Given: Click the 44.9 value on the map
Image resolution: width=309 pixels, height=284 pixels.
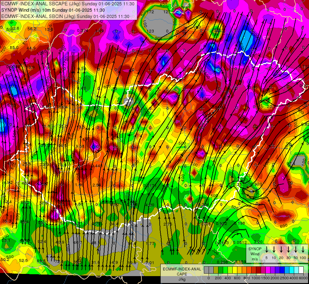Looking at the screenshot, I should tap(31, 48).
